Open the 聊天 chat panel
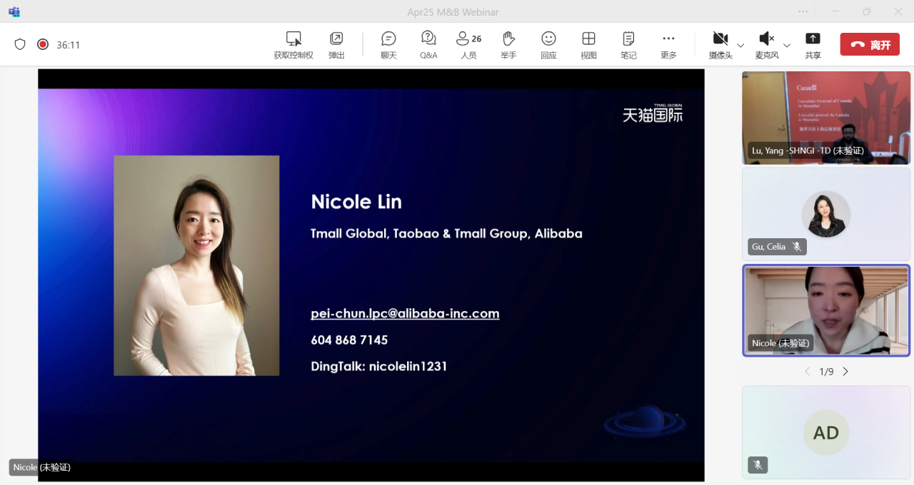This screenshot has height=485, width=914. tap(388, 45)
